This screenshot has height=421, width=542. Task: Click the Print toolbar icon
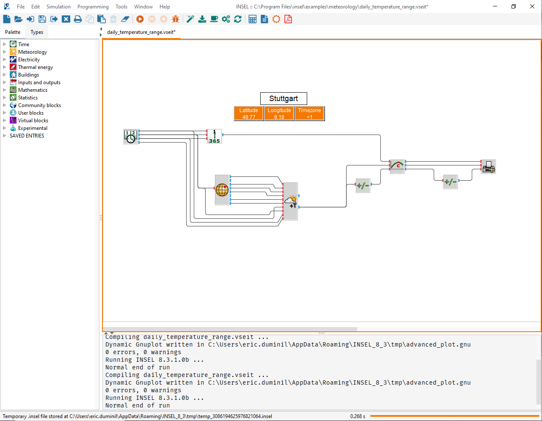[78, 19]
